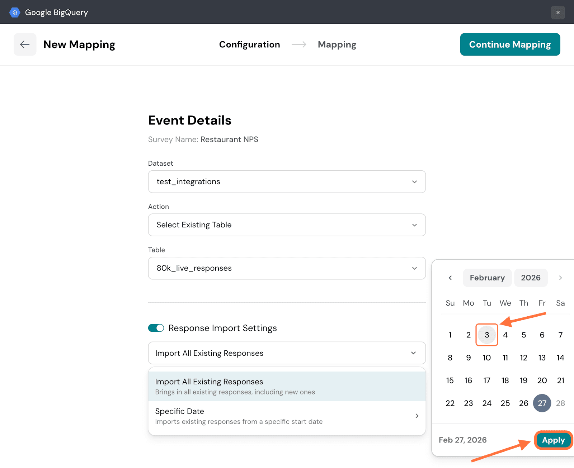Viewport: 574px width, 468px height.
Task: Select the 27th in the calendar
Action: [542, 403]
